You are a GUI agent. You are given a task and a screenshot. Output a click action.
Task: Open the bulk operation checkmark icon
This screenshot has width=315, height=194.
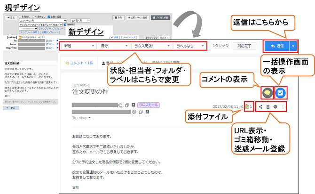click(281, 93)
